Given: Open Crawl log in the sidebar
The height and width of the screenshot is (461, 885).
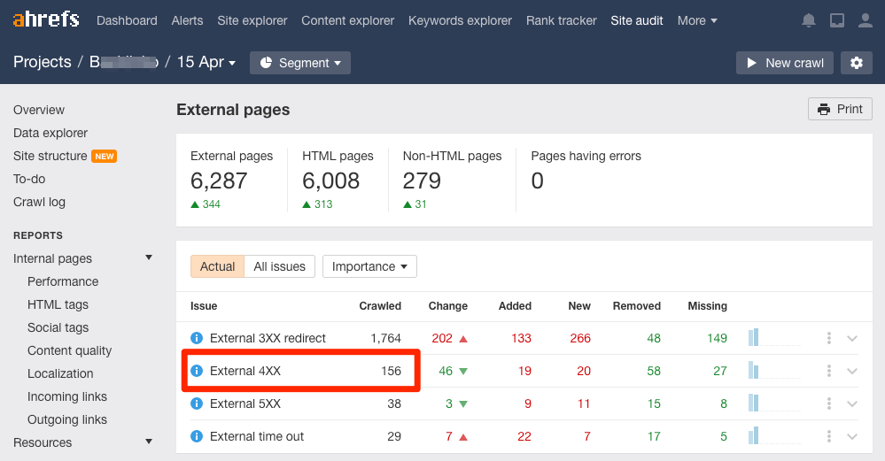Looking at the screenshot, I should tap(39, 202).
